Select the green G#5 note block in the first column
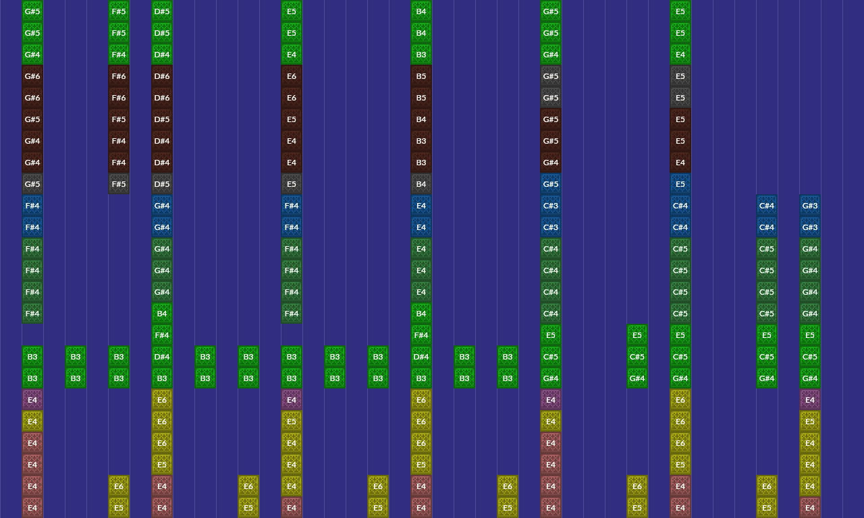 click(x=32, y=11)
